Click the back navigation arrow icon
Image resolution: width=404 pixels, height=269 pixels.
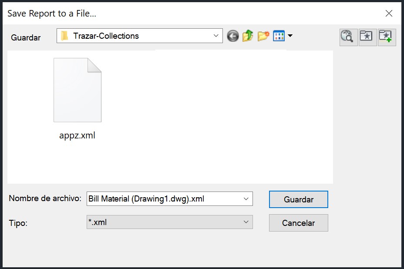tap(233, 36)
